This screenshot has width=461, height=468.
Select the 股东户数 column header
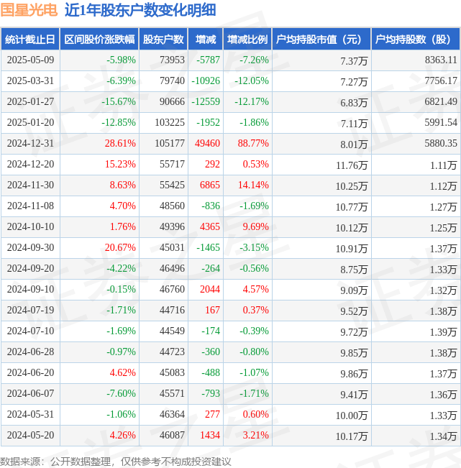click(x=163, y=39)
